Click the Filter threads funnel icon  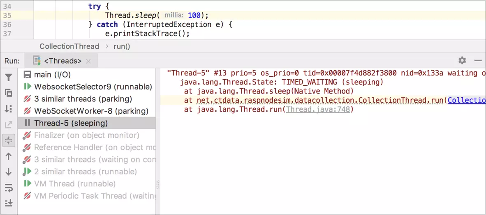coord(8,77)
